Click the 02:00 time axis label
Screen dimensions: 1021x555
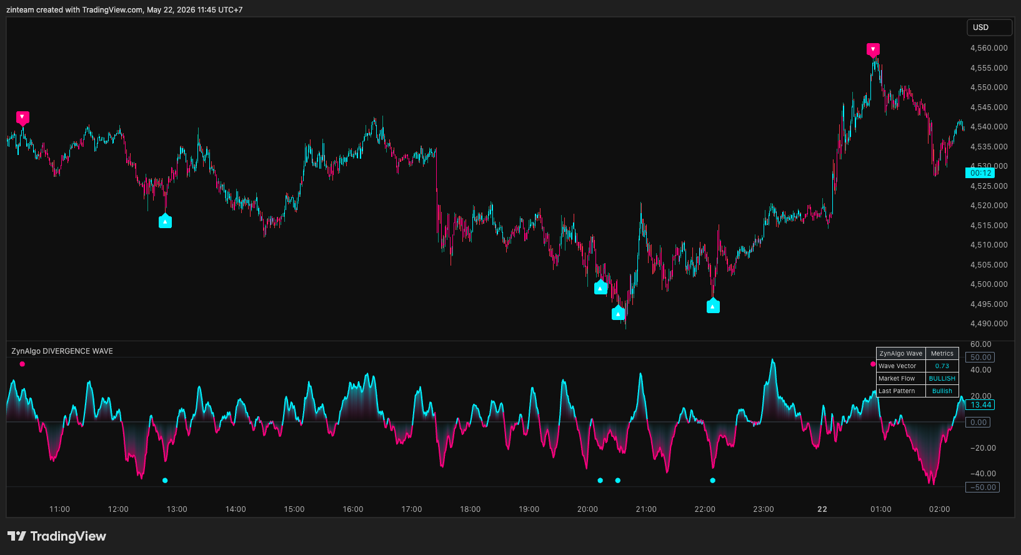(939, 509)
